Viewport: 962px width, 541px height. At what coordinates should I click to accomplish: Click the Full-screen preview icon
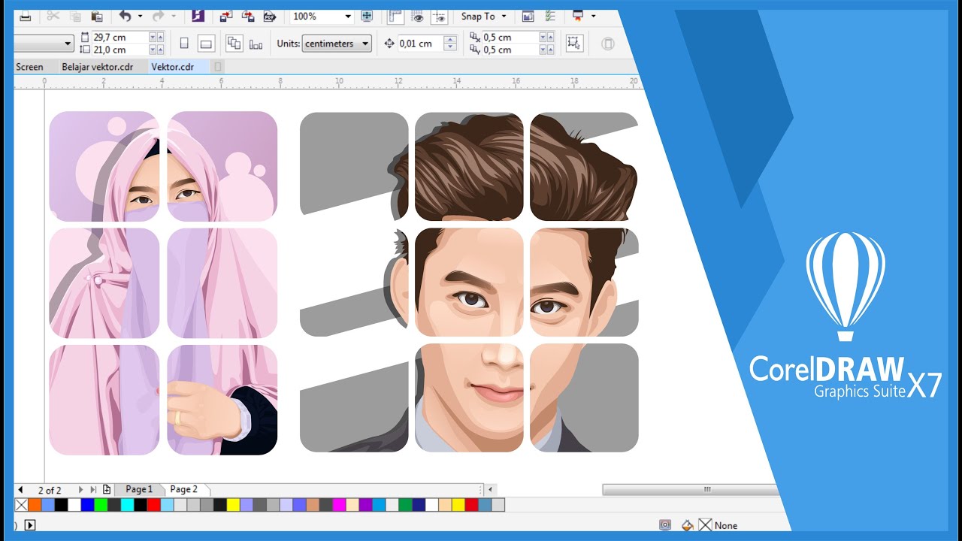[367, 16]
